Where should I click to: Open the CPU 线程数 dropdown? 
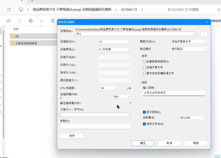pyautogui.click(x=108, y=88)
